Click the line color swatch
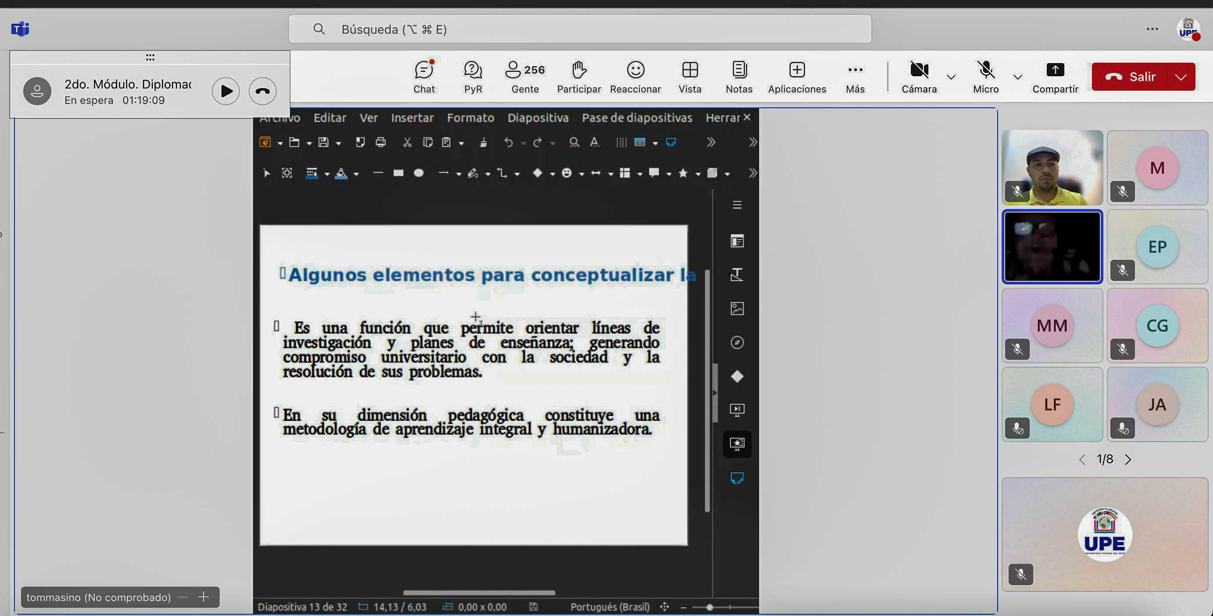Screen dimensions: 1213x616 [311, 173]
